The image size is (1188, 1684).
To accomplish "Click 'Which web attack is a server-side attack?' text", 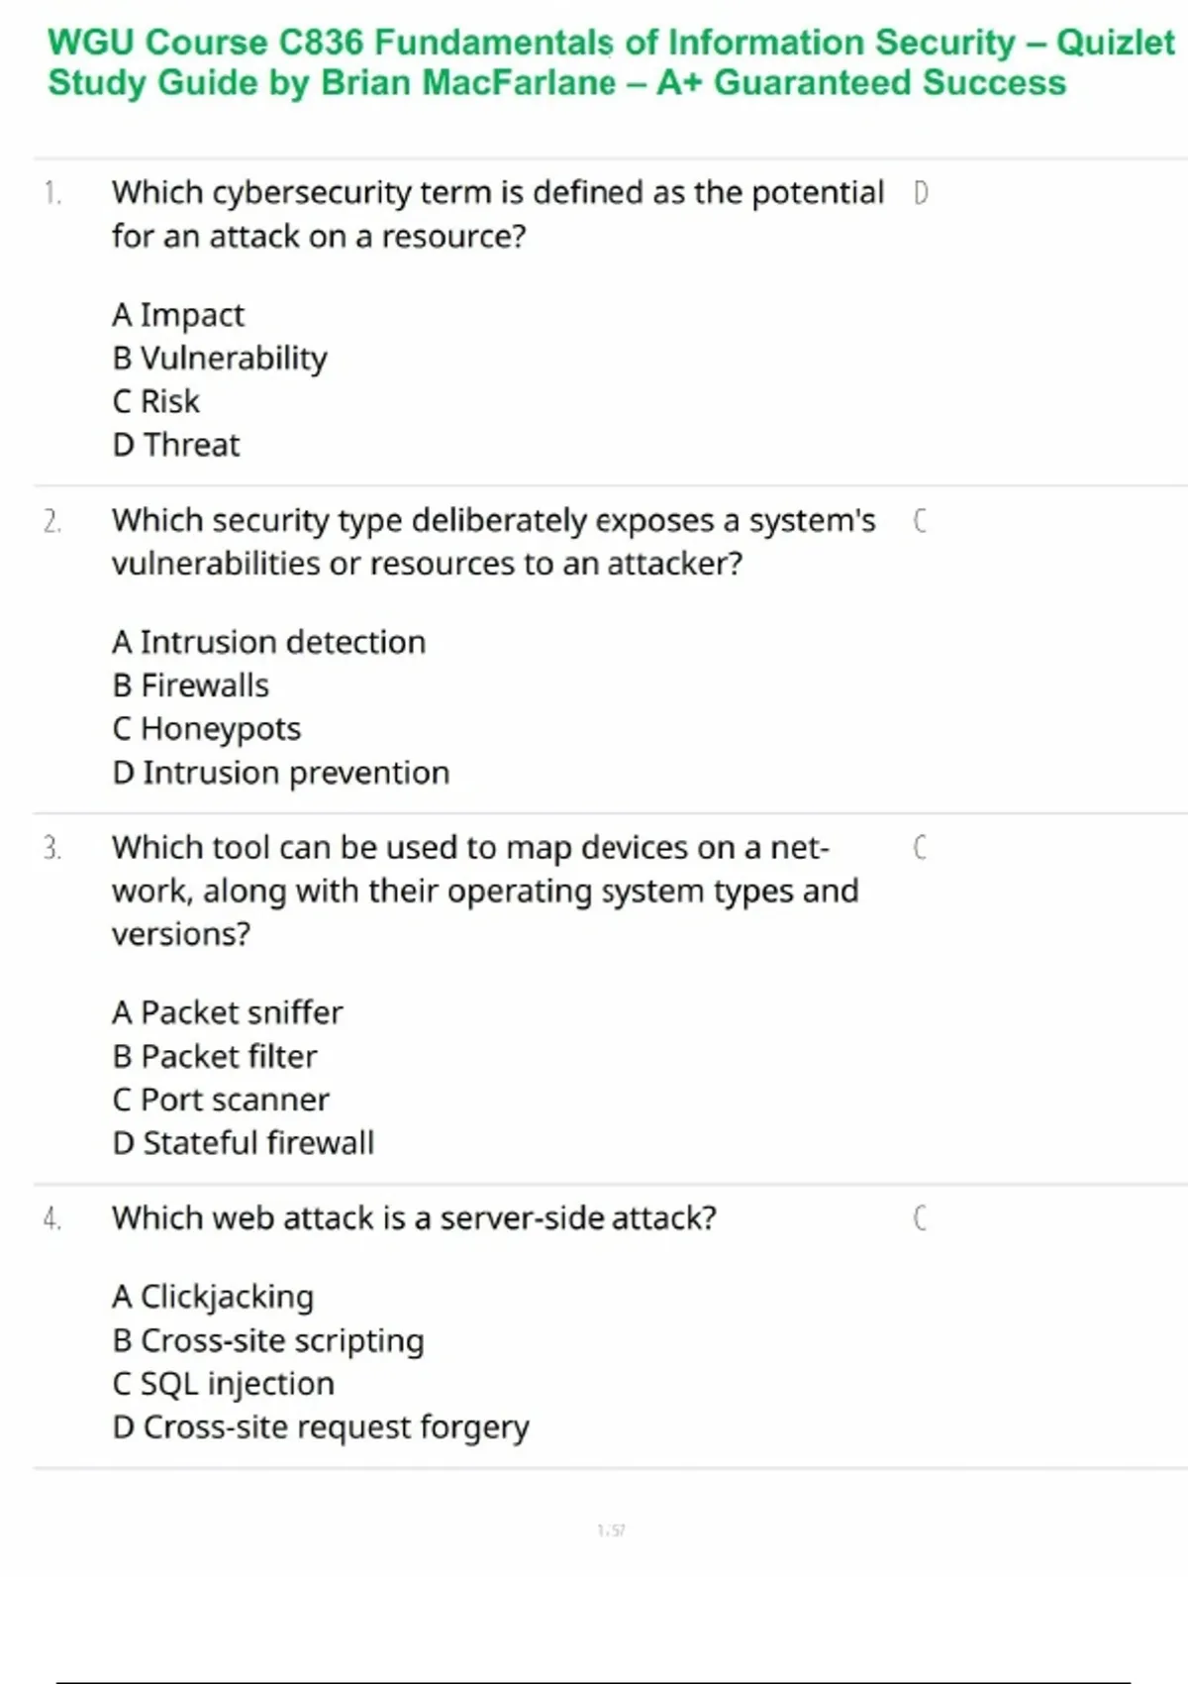I will pyautogui.click(x=414, y=1218).
